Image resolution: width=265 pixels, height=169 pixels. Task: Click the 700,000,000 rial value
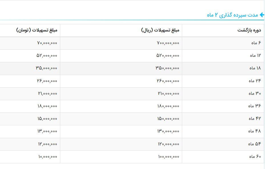coord(167,43)
